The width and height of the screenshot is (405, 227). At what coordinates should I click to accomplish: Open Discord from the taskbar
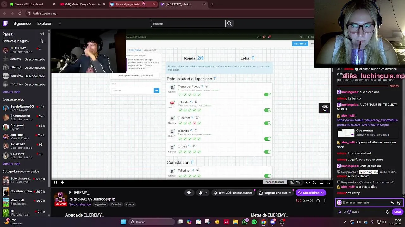273,222
